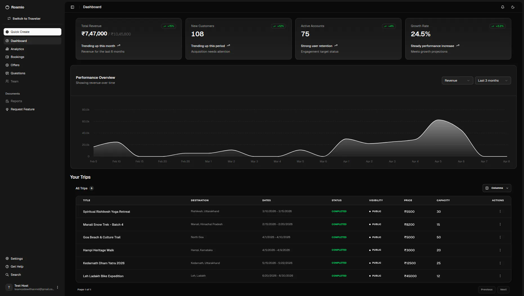Screen dimensions: 524x296
Task: Expand the Revenue metric dropdown
Action: [457, 80]
